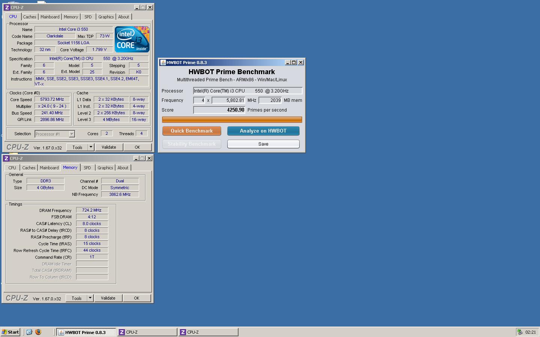540x337 pixels.
Task: Launch Internet Explorer quick launch icon
Action: pos(29,332)
